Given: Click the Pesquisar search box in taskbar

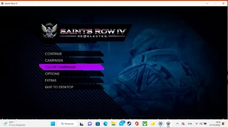Looking at the screenshot, I should point(67,124).
